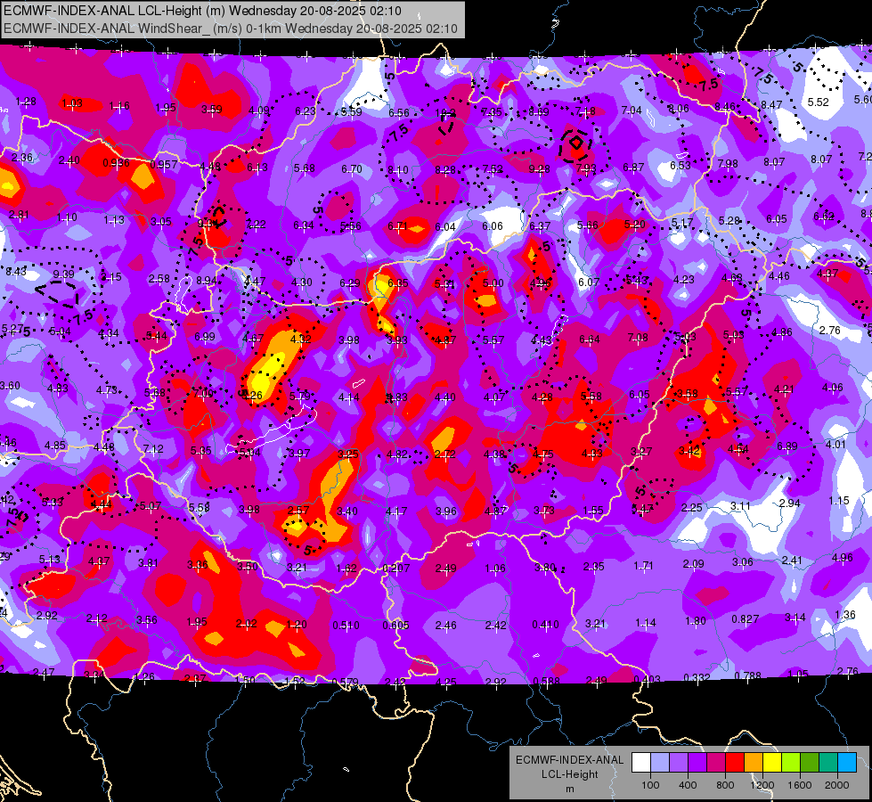Click the wind shear value '4.01'

pyautogui.click(x=835, y=444)
